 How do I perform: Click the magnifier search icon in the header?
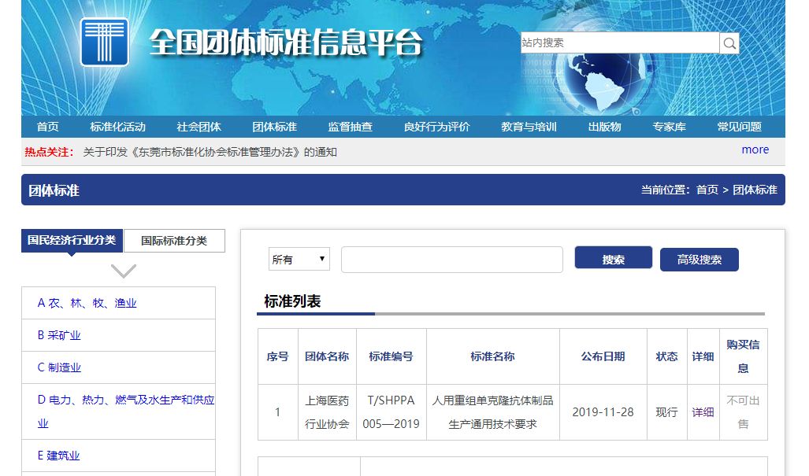(x=728, y=42)
